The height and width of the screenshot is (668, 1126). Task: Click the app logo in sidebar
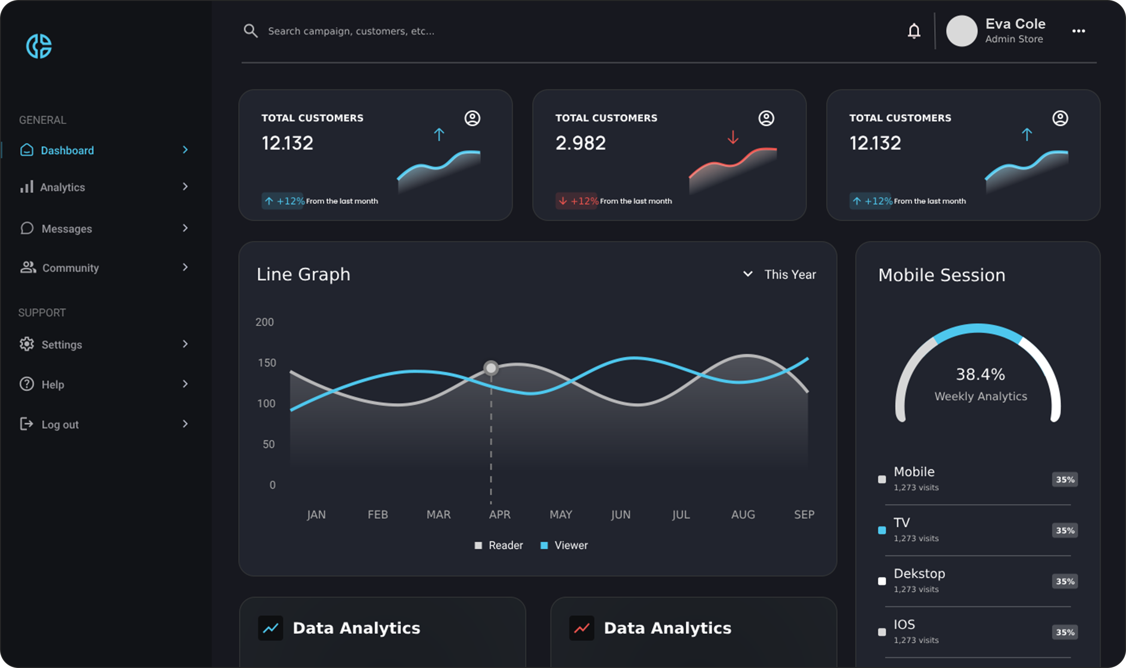pyautogui.click(x=39, y=46)
